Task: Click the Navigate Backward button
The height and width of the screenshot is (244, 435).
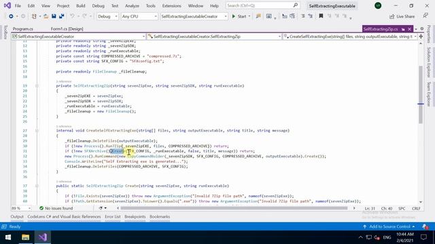Action: tap(11, 16)
